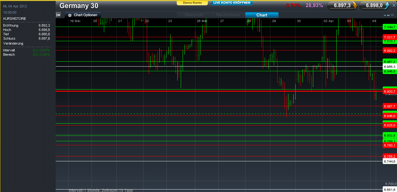The image size is (397, 192).
Task: Click the Demo Konto button
Action: [192, 3]
